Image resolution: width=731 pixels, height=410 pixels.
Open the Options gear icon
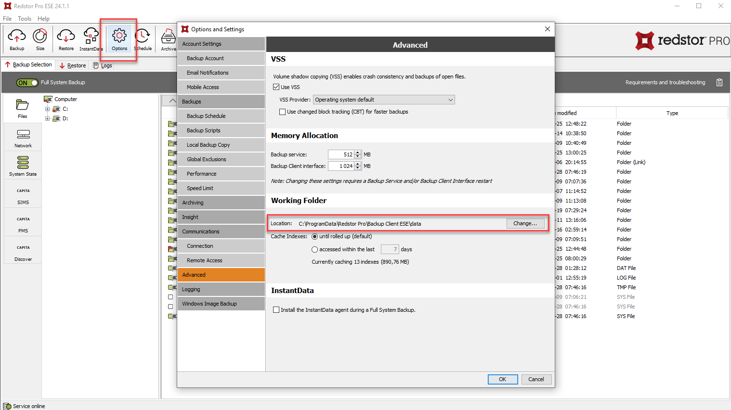click(119, 39)
